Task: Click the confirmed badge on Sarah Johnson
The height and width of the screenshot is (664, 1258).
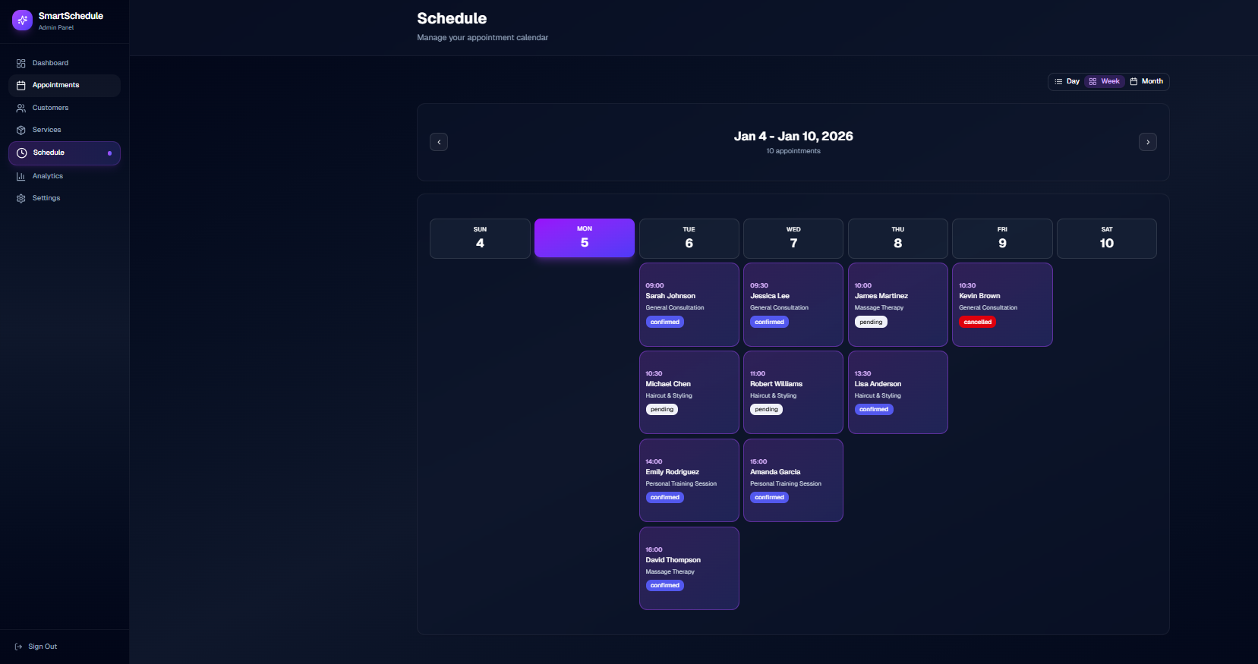Action: coord(665,322)
